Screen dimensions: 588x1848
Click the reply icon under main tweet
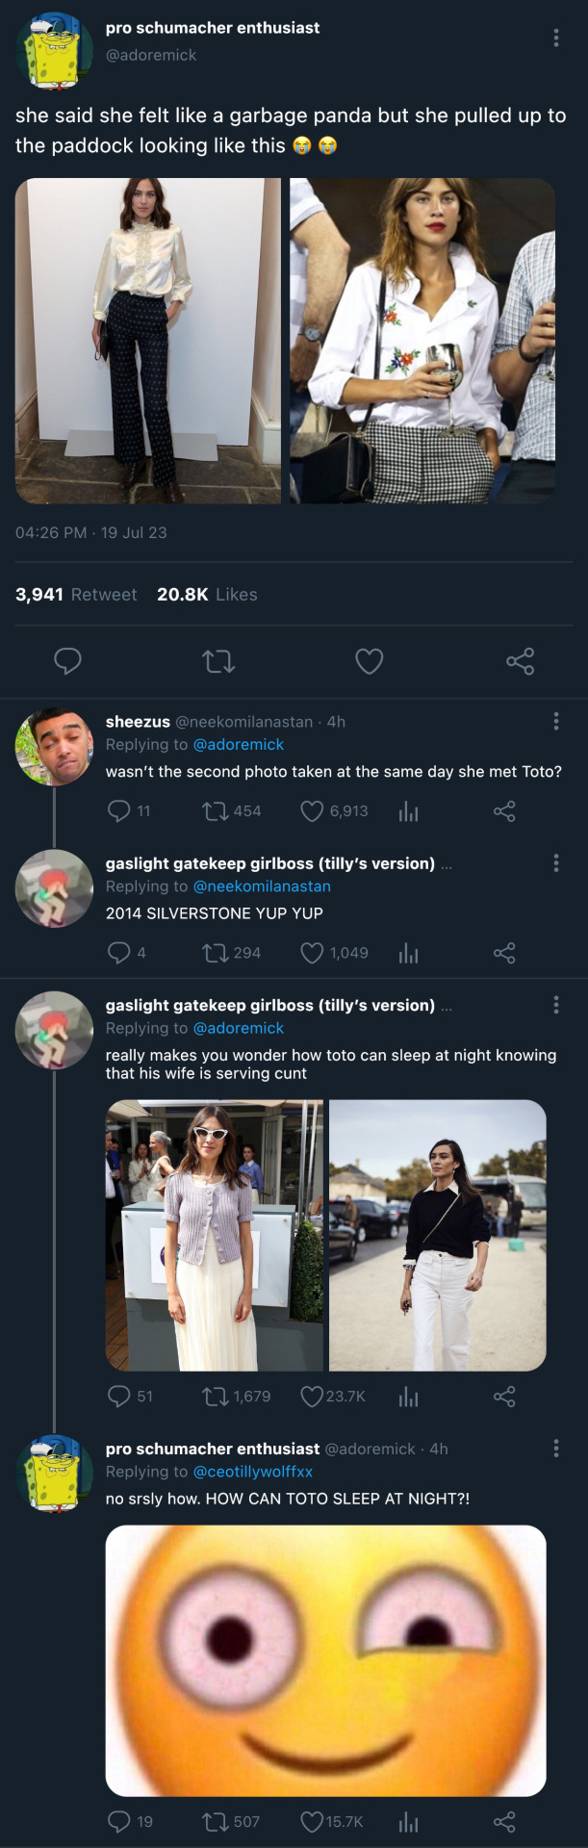(67, 661)
